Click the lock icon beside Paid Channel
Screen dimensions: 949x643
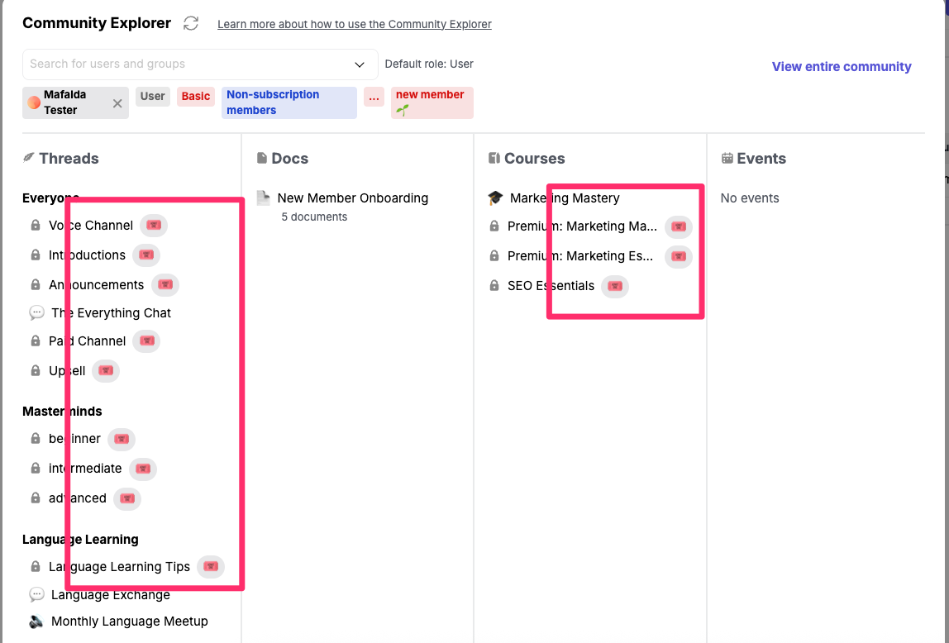pos(36,341)
